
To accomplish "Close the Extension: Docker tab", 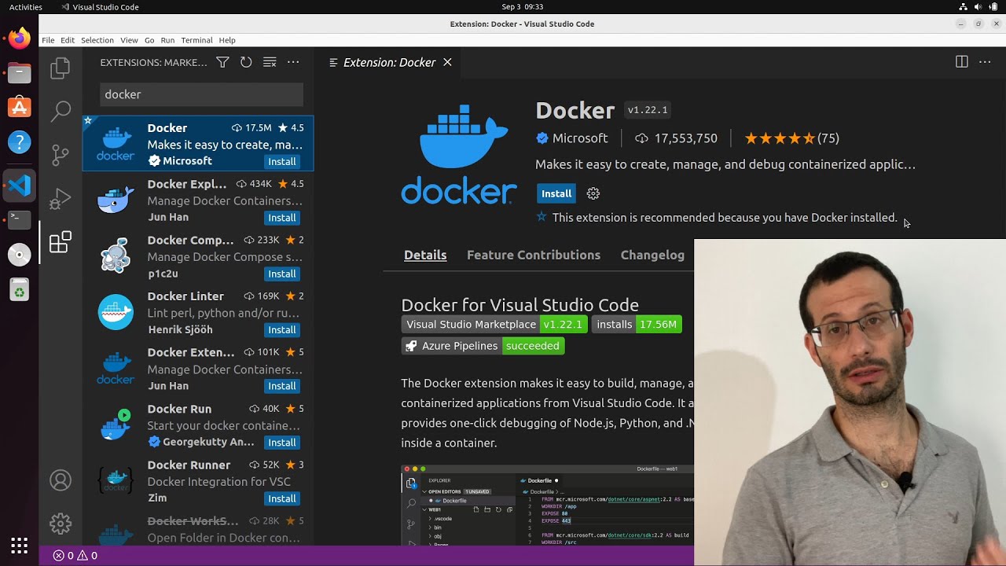I will tap(447, 62).
